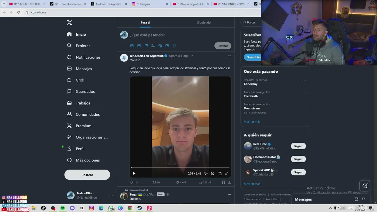
Task: Open Steam from the taskbar
Action: tap(140, 208)
